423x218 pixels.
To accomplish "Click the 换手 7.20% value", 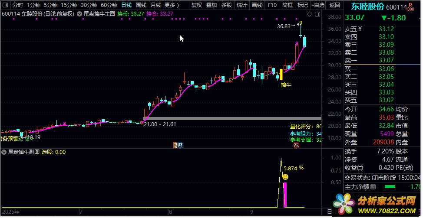I will coord(385,151).
